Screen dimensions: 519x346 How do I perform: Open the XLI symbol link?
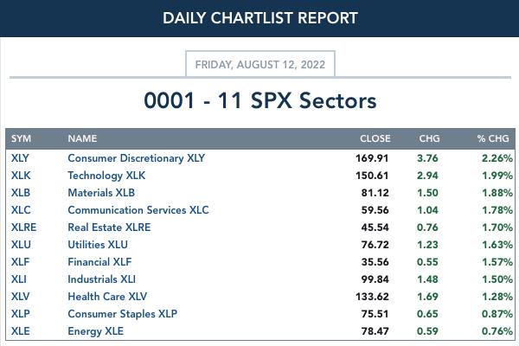coord(18,279)
